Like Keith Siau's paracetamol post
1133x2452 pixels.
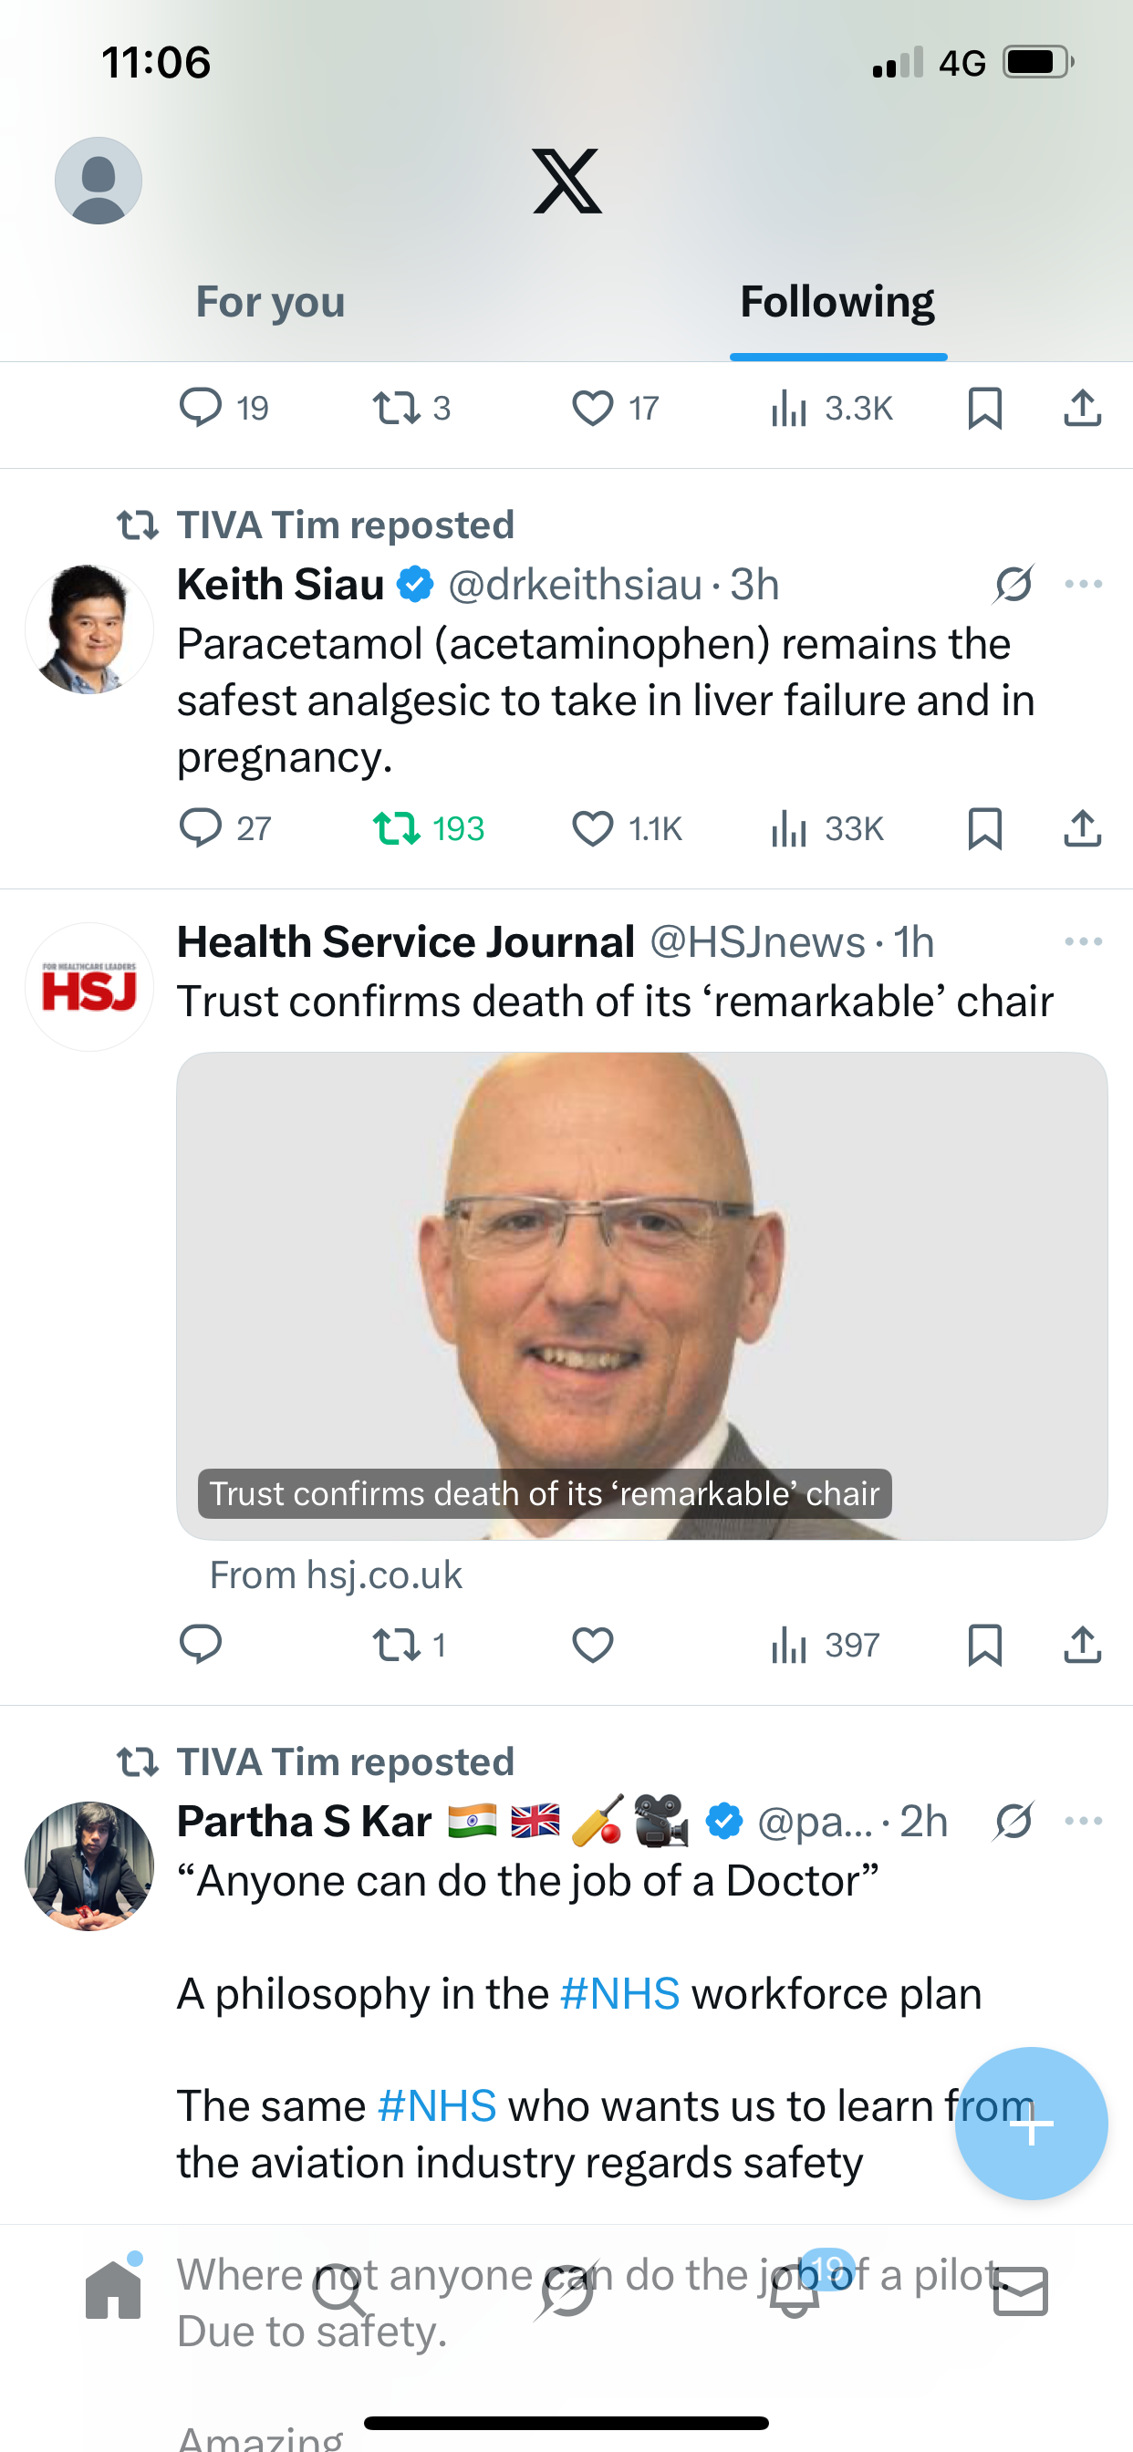(x=592, y=828)
